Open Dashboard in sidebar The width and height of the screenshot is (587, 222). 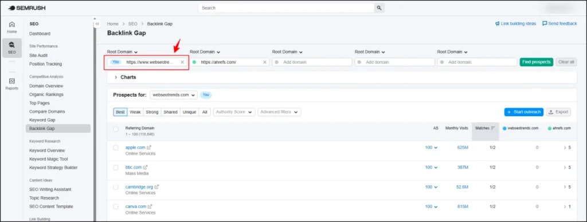(40, 34)
